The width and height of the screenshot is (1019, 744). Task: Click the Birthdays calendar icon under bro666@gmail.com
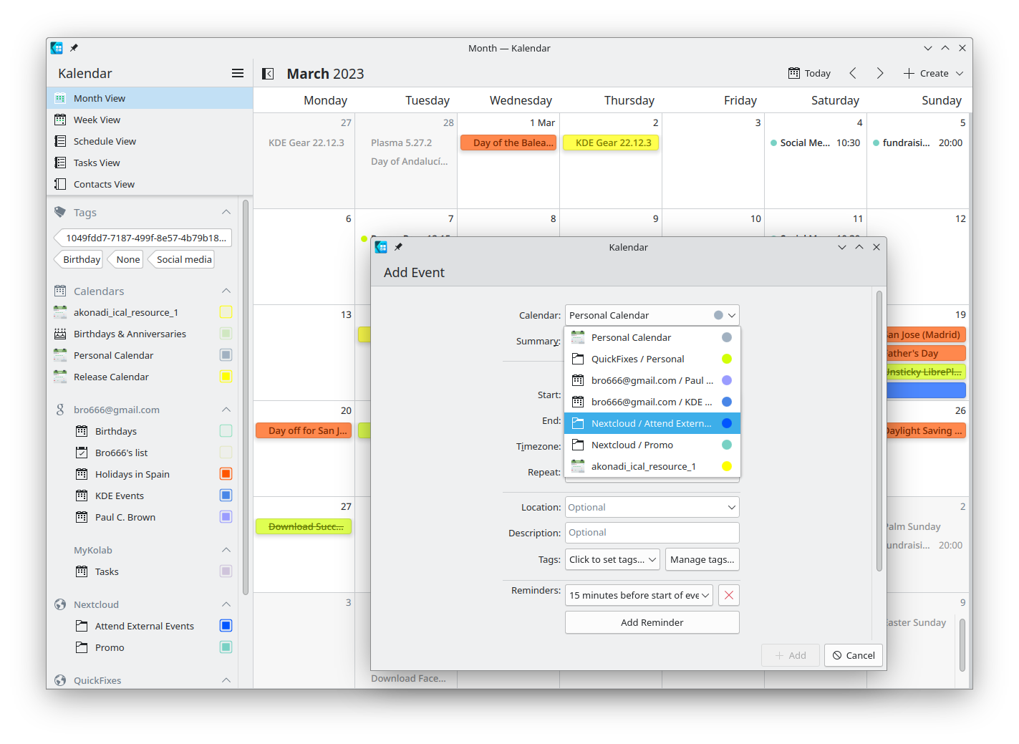coord(82,431)
